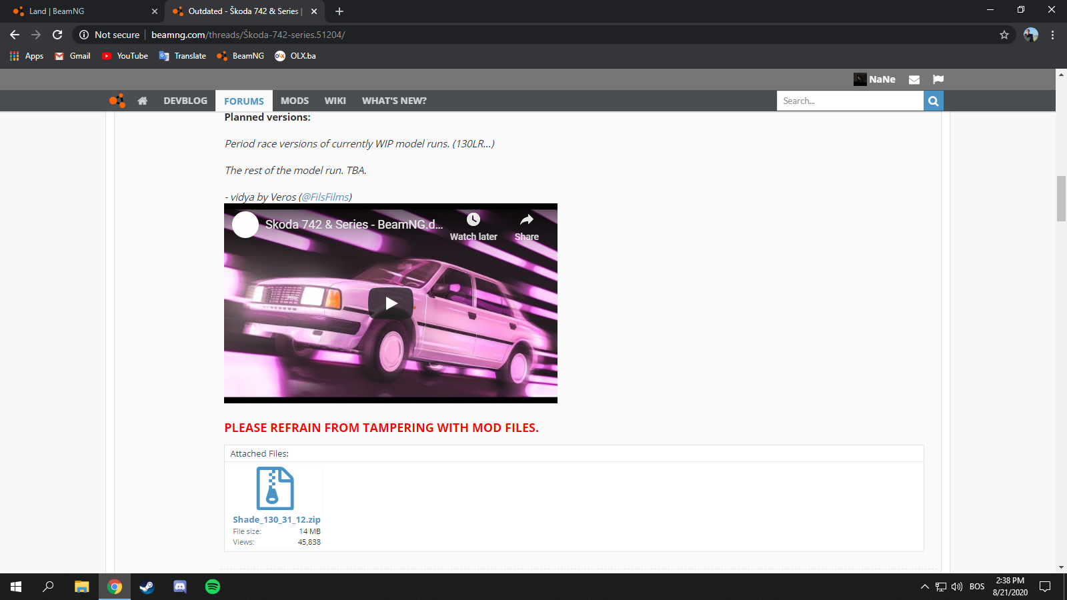Open Windows Start menu
This screenshot has width=1067, height=600.
pyautogui.click(x=16, y=587)
